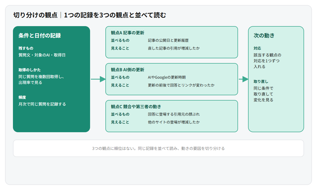The image size is (317, 190).
Task: Click the title '切り分けの観点'
Action: coord(35,15)
